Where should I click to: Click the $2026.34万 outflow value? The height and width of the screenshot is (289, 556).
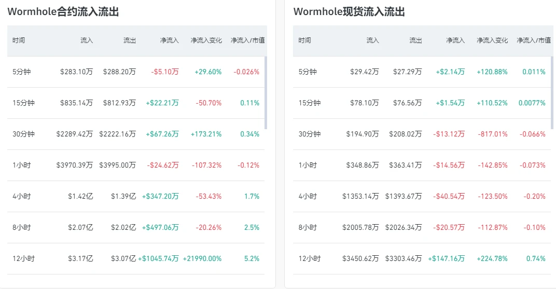404,228
